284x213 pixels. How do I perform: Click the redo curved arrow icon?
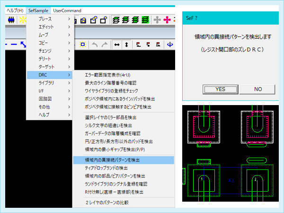coord(104,44)
